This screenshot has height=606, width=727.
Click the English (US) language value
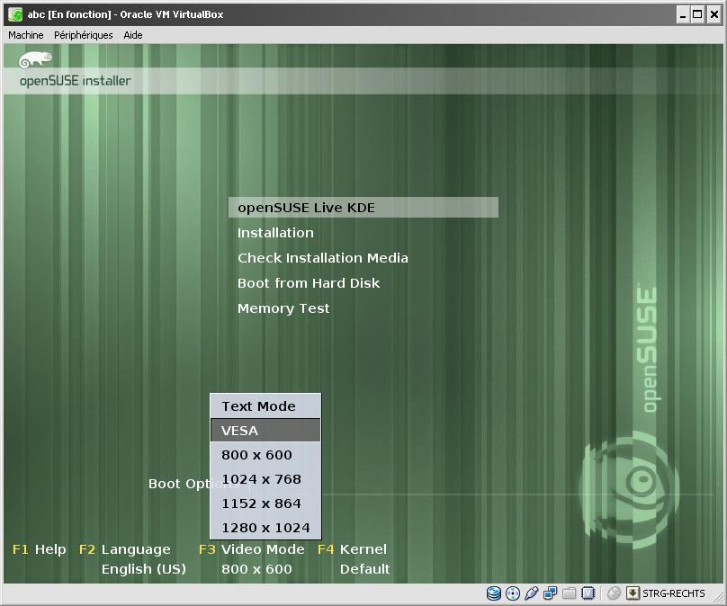(144, 569)
